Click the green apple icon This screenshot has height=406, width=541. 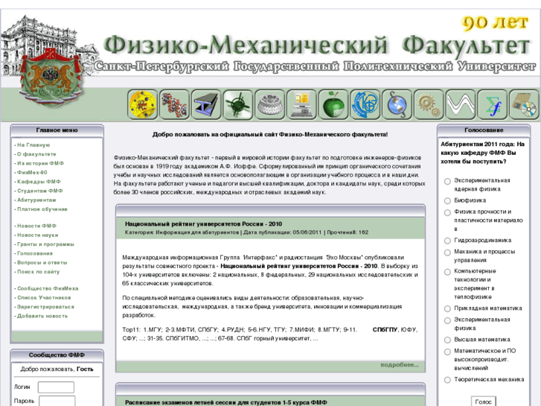coord(333,104)
